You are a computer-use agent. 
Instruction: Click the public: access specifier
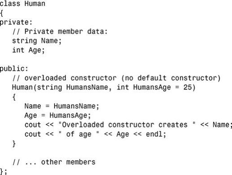click(14, 69)
